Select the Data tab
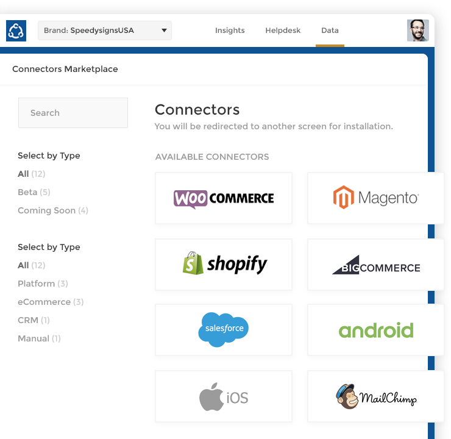 tap(330, 30)
